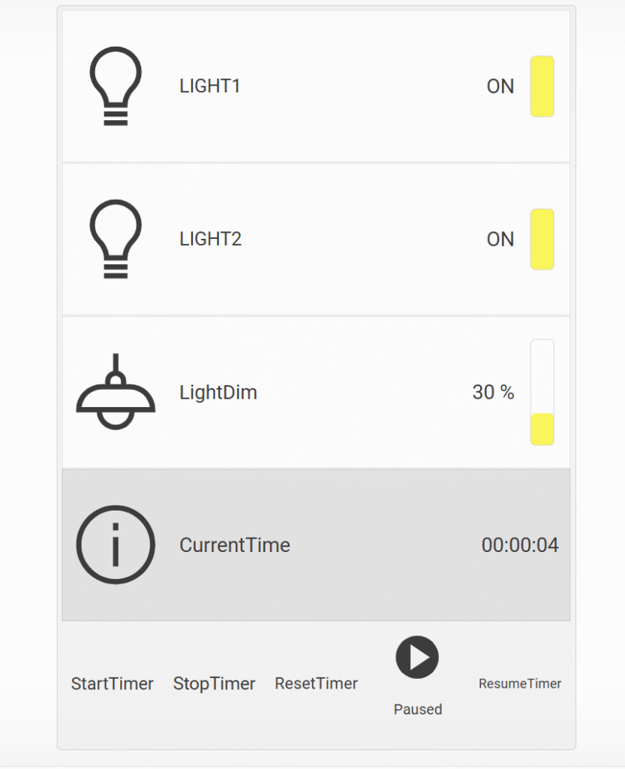Click the 30 % dimmer value

pyautogui.click(x=493, y=392)
